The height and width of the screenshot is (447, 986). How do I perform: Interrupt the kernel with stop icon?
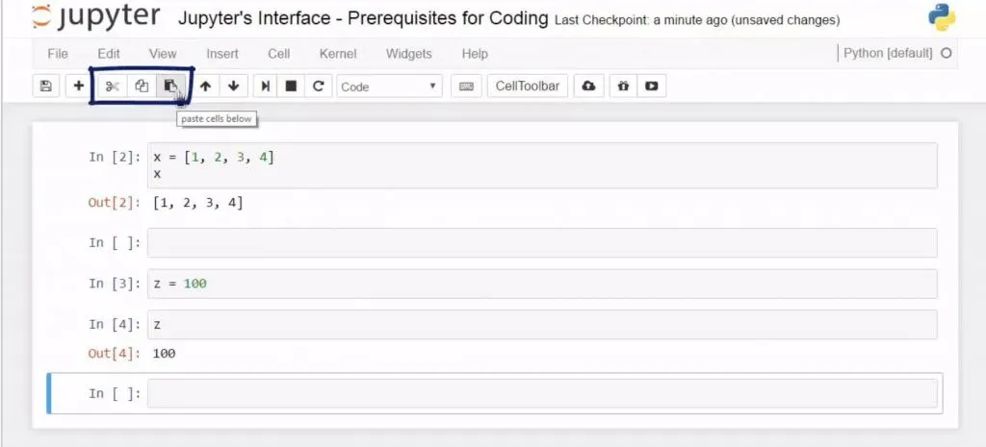click(291, 87)
